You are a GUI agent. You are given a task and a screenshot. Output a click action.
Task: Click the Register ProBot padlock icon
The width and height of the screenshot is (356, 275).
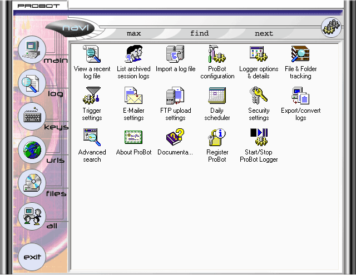pos(217,137)
